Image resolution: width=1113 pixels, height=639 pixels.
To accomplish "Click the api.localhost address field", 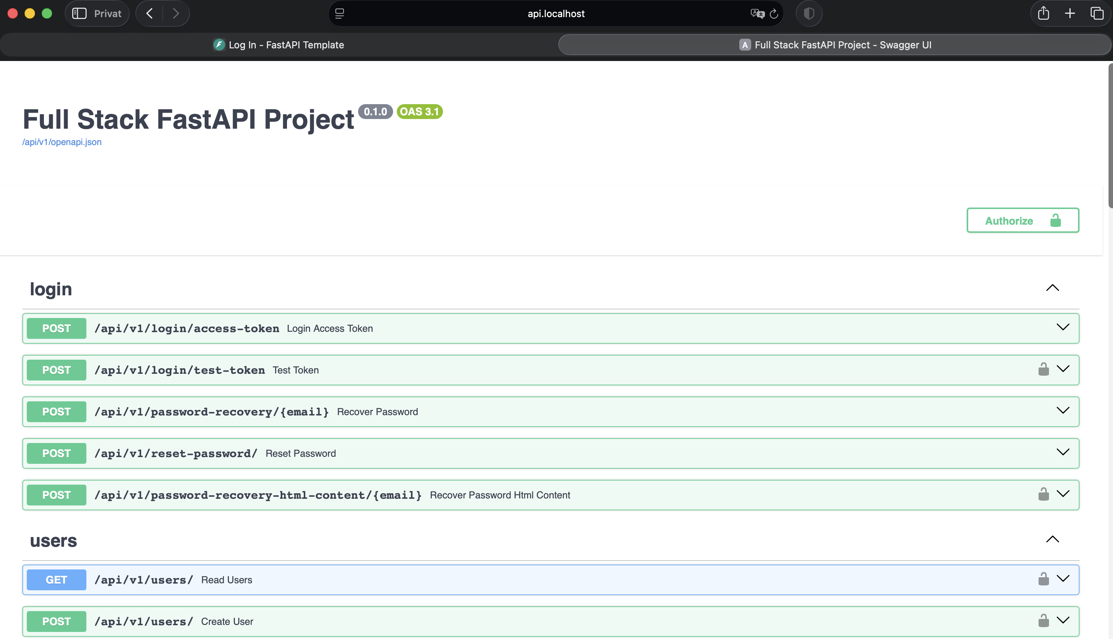I will [x=556, y=14].
